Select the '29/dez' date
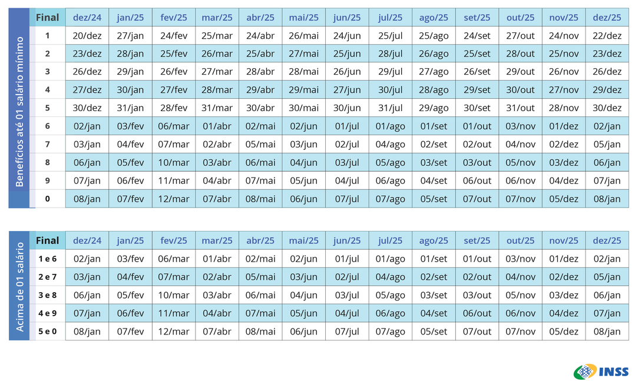635x385 pixels. 607,90
